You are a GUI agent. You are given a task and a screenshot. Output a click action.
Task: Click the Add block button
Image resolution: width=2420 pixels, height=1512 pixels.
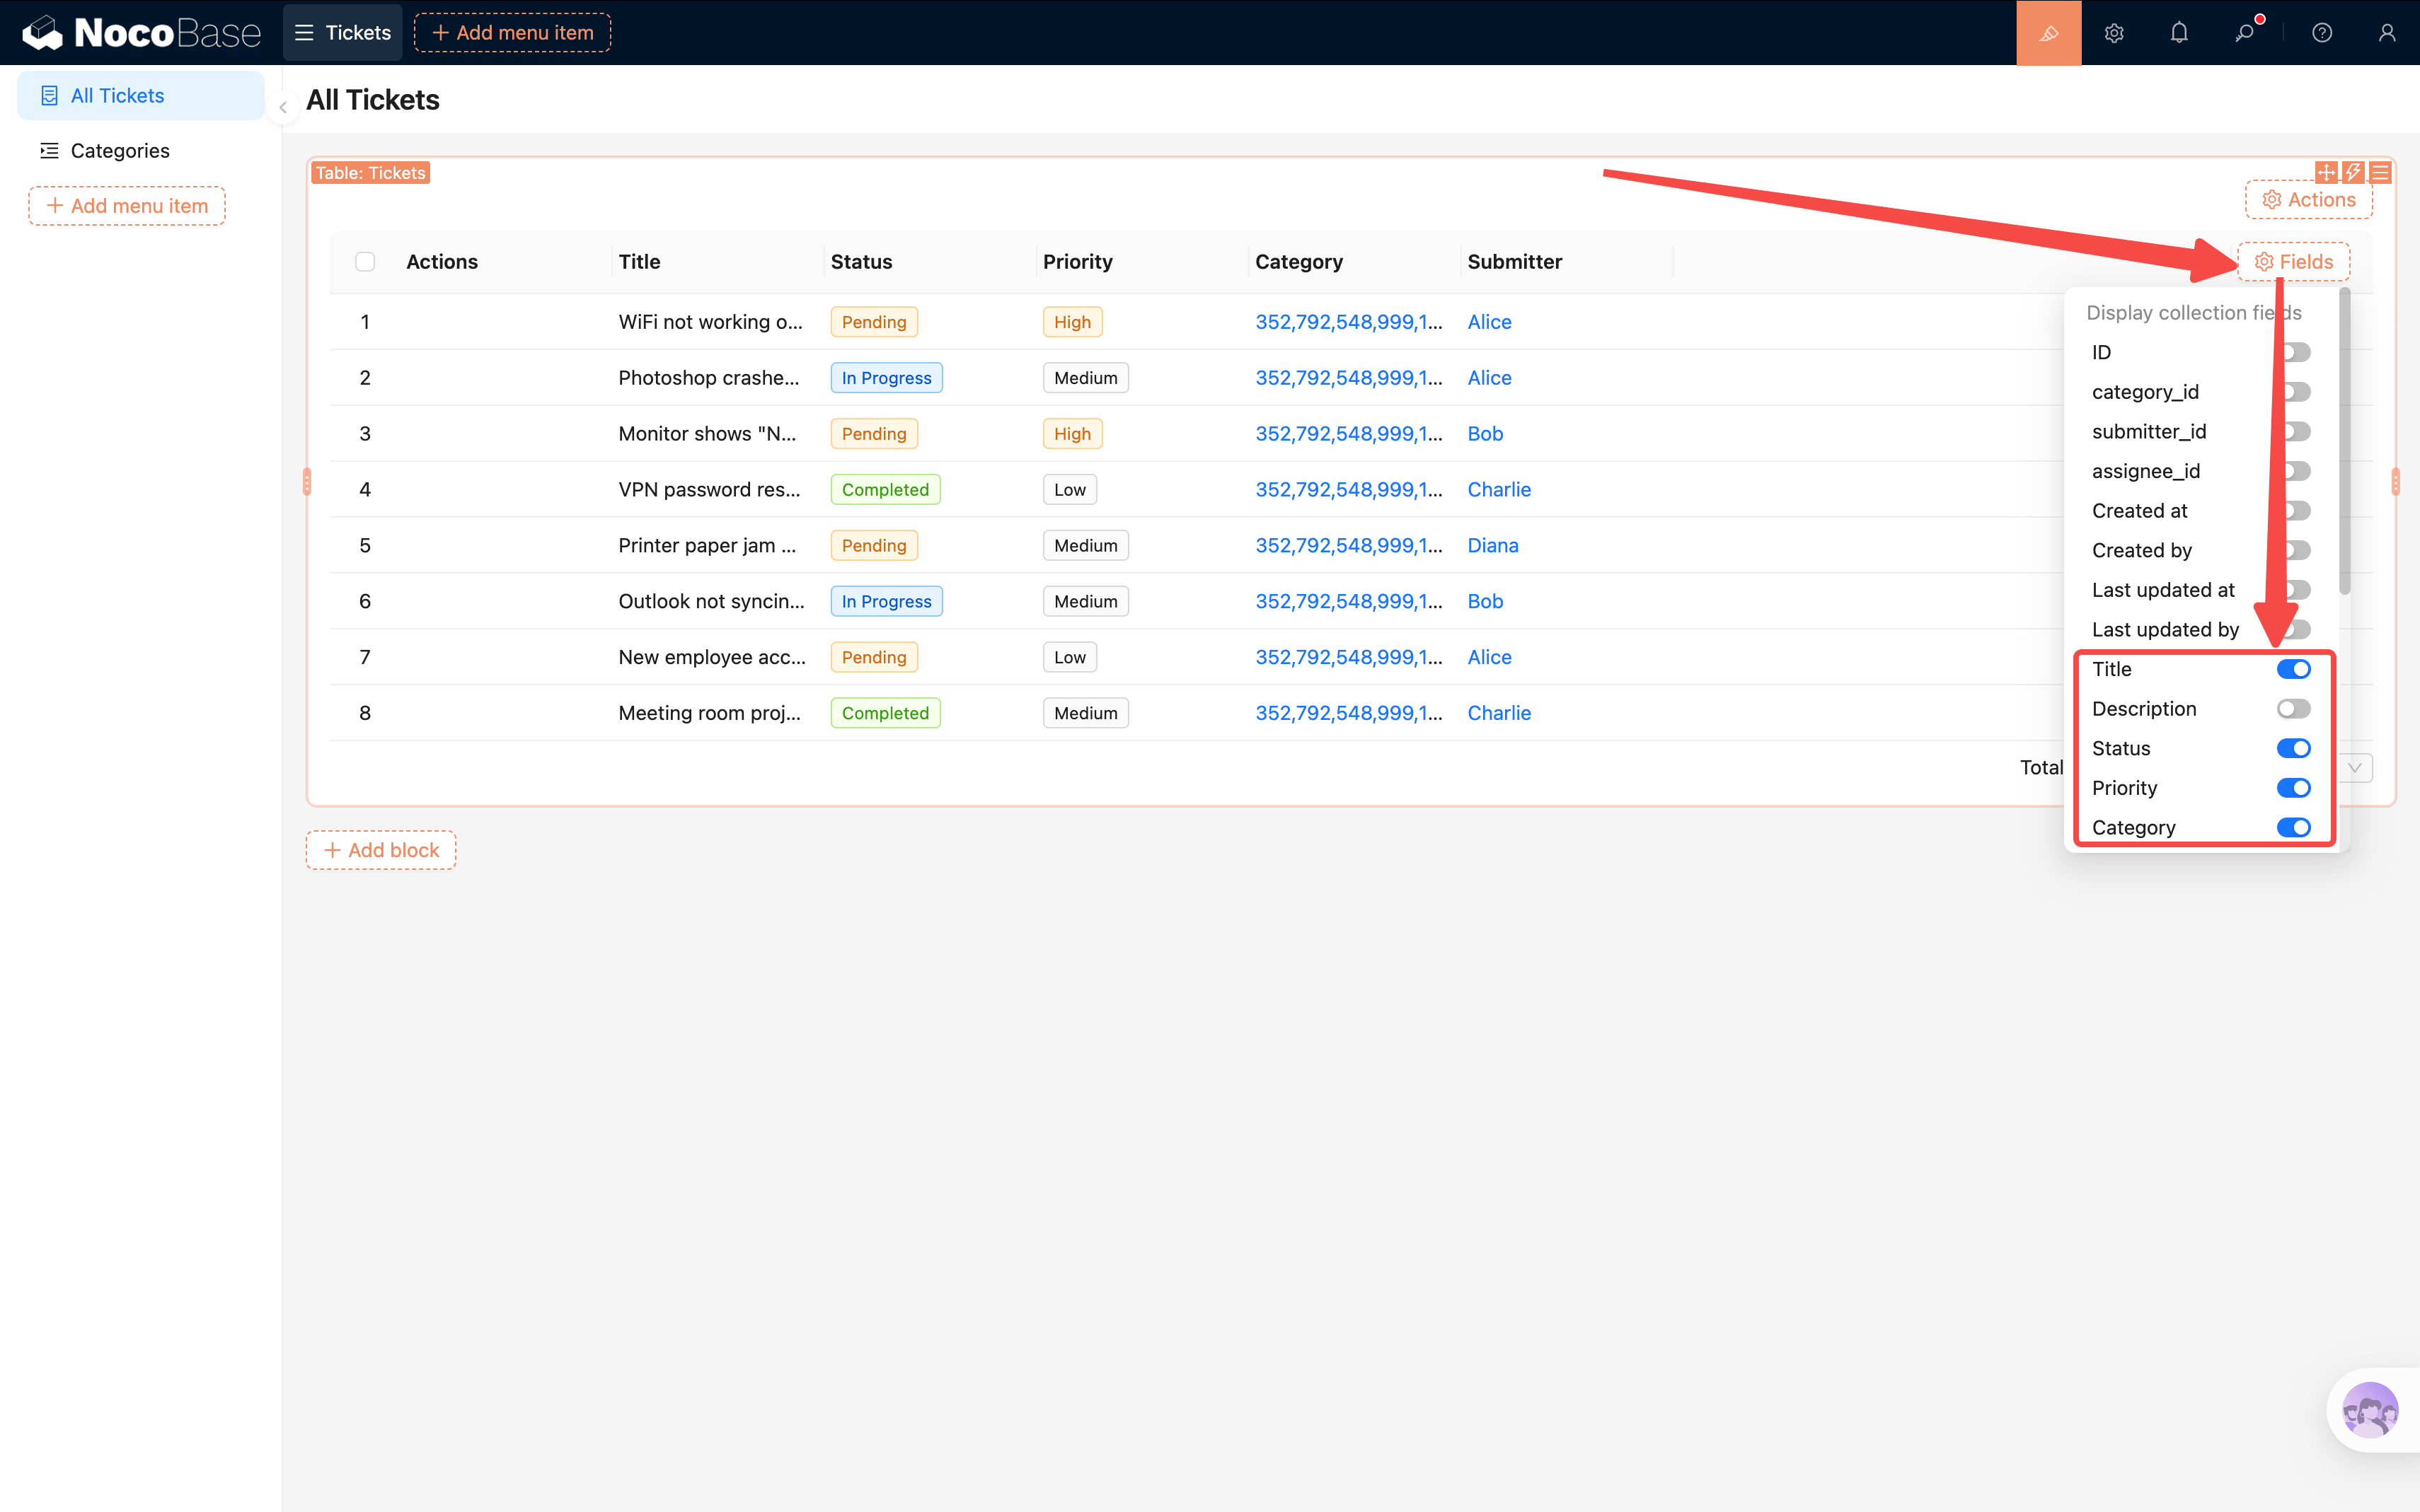(381, 850)
